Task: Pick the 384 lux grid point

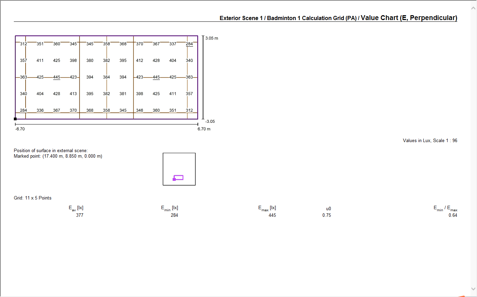Action: click(107, 77)
